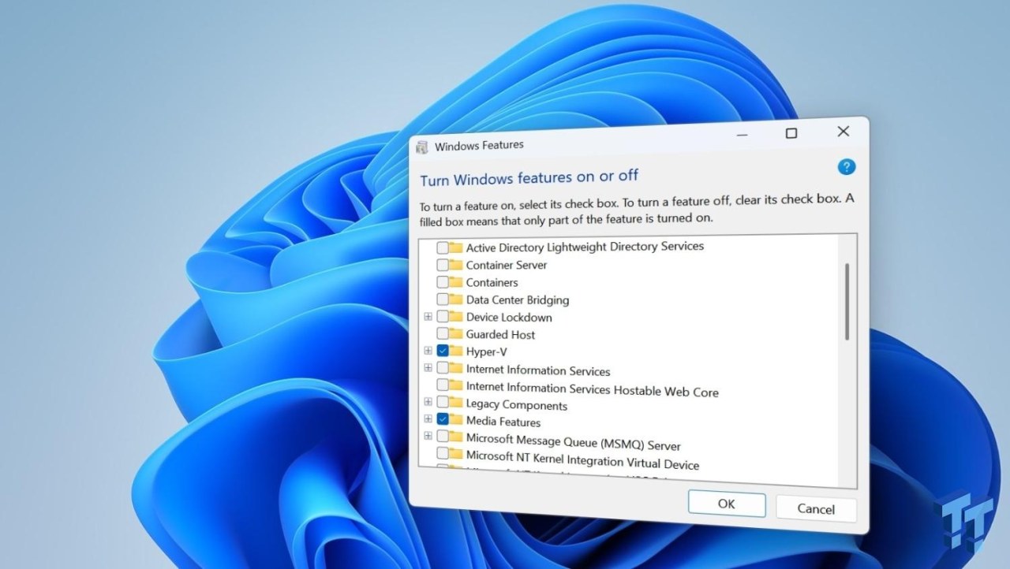
Task: Expand the Internet Information Services node
Action: click(428, 368)
